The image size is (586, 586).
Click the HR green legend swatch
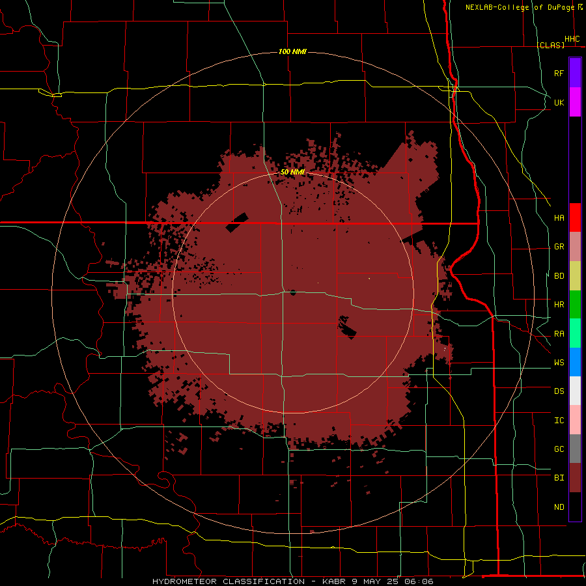(575, 305)
